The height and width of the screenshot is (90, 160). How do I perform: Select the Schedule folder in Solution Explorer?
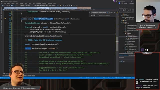coord(129,33)
